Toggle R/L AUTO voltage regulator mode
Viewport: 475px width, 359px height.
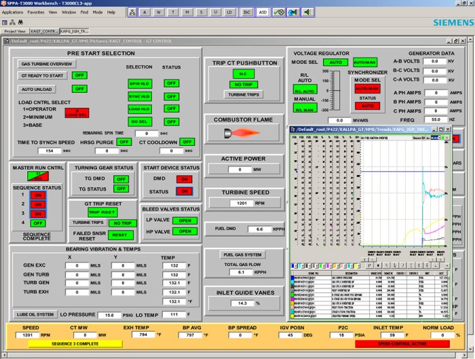(305, 90)
